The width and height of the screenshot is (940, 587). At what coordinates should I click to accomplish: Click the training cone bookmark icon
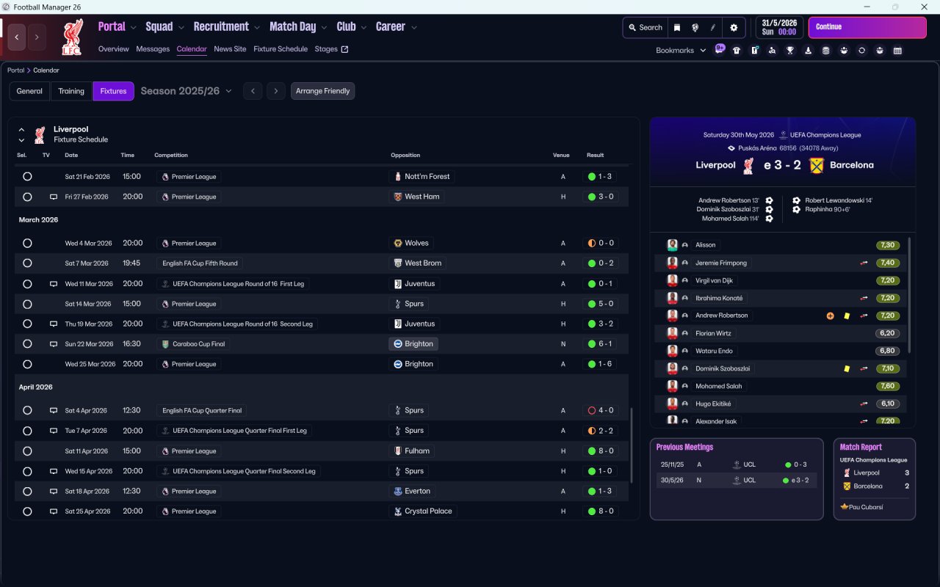[809, 51]
